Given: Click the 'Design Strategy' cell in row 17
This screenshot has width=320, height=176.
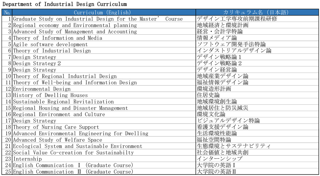Looking at the screenshot, I should tap(104, 121).
